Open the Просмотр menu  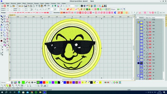[13, 3]
